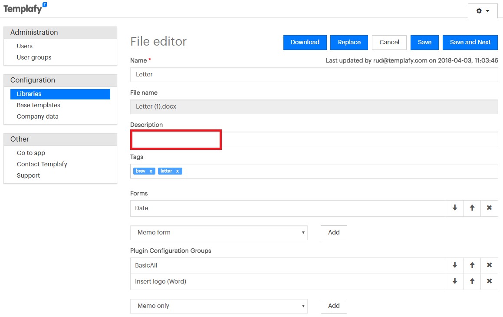The width and height of the screenshot is (503, 317).
Task: Open Base templates
Action: point(39,105)
